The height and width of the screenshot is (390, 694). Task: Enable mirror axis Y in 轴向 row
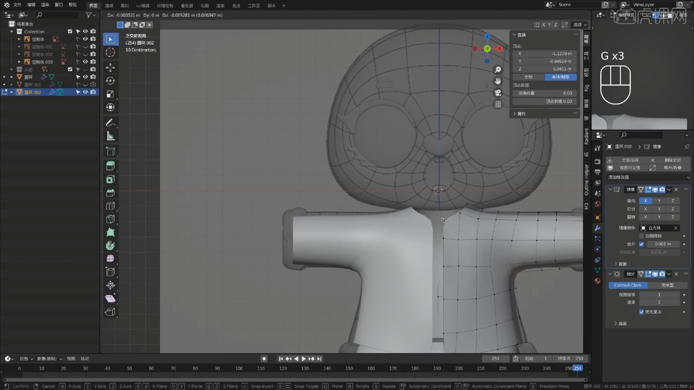click(x=659, y=201)
